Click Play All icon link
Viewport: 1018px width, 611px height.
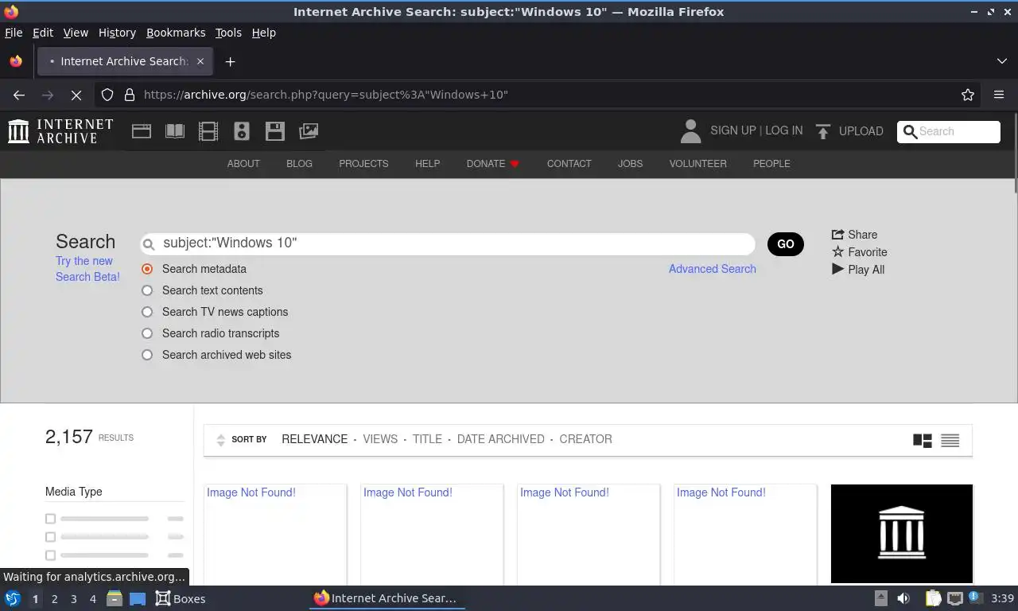857,270
